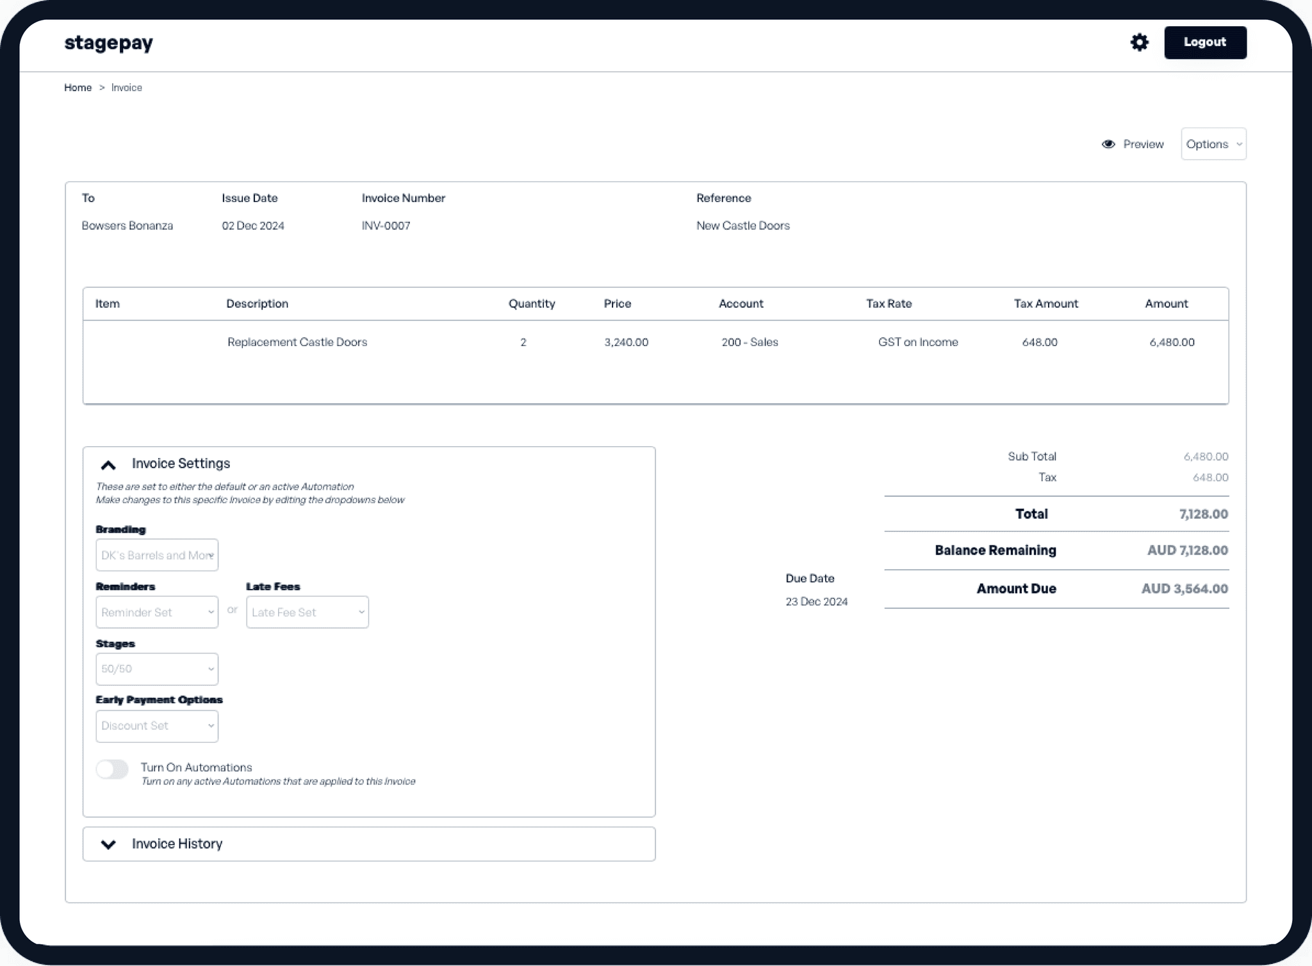This screenshot has height=966, width=1312.
Task: Click the 200 - Sales account cell
Action: click(750, 342)
